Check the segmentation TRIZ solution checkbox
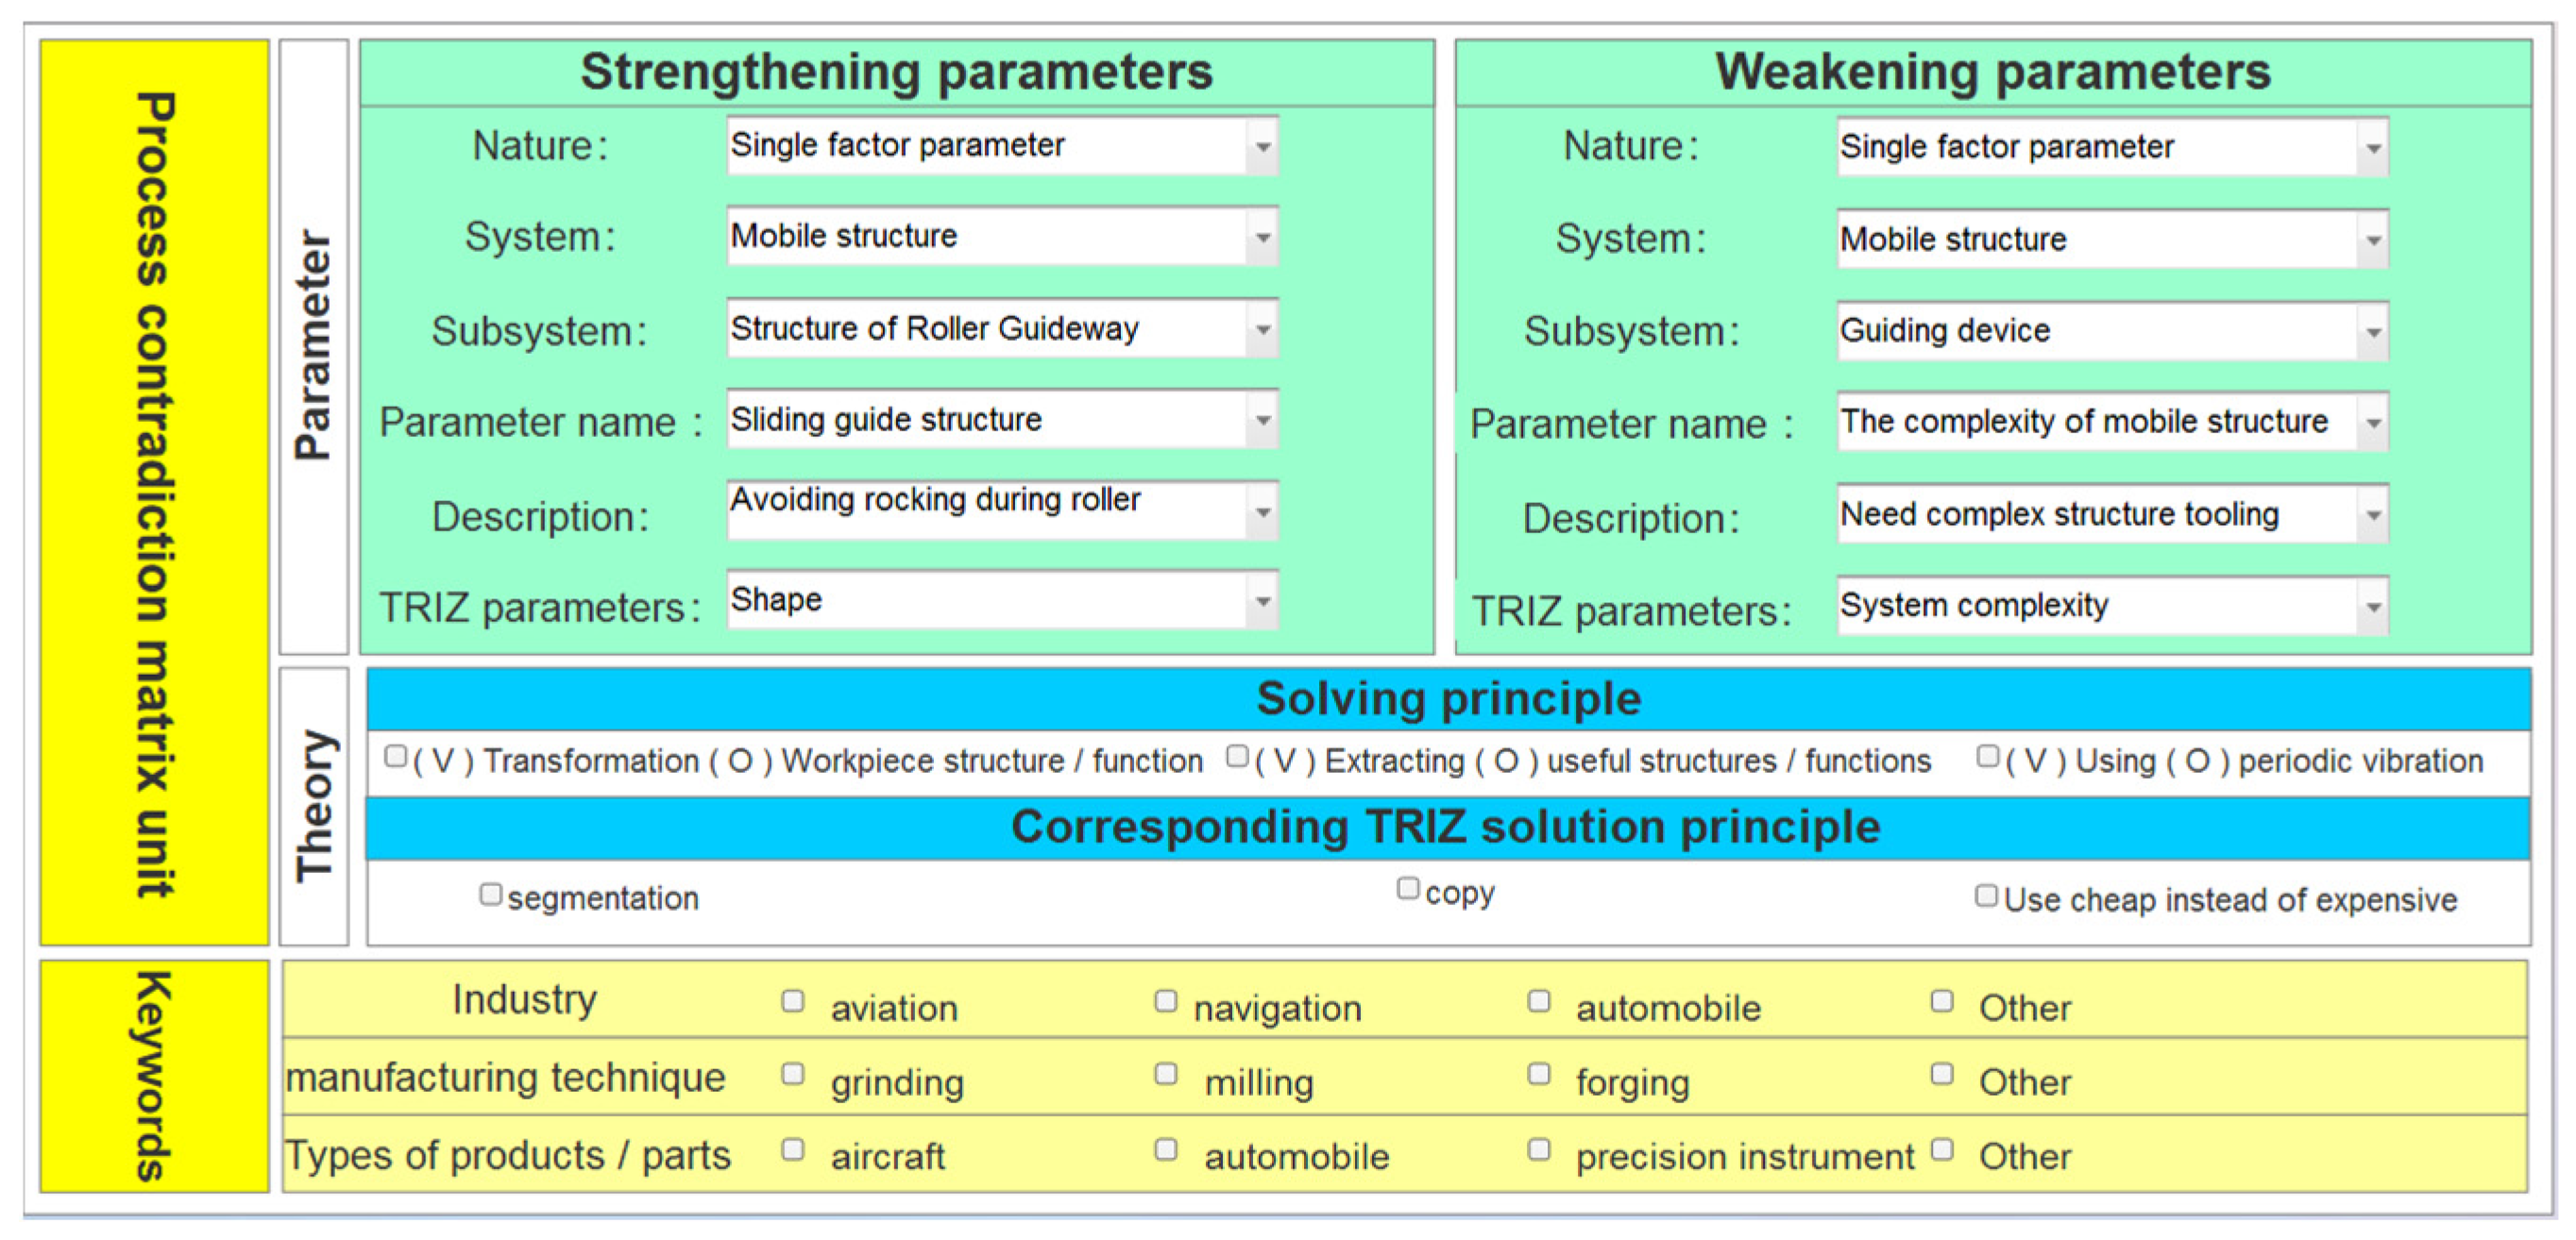This screenshot has width=2576, height=1240. tap(490, 895)
